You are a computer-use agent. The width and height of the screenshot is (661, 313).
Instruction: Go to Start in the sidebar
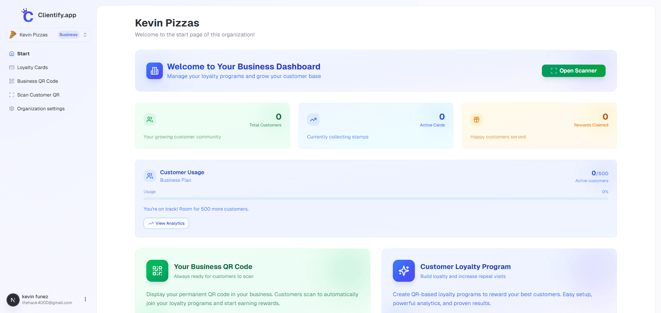[23, 54]
